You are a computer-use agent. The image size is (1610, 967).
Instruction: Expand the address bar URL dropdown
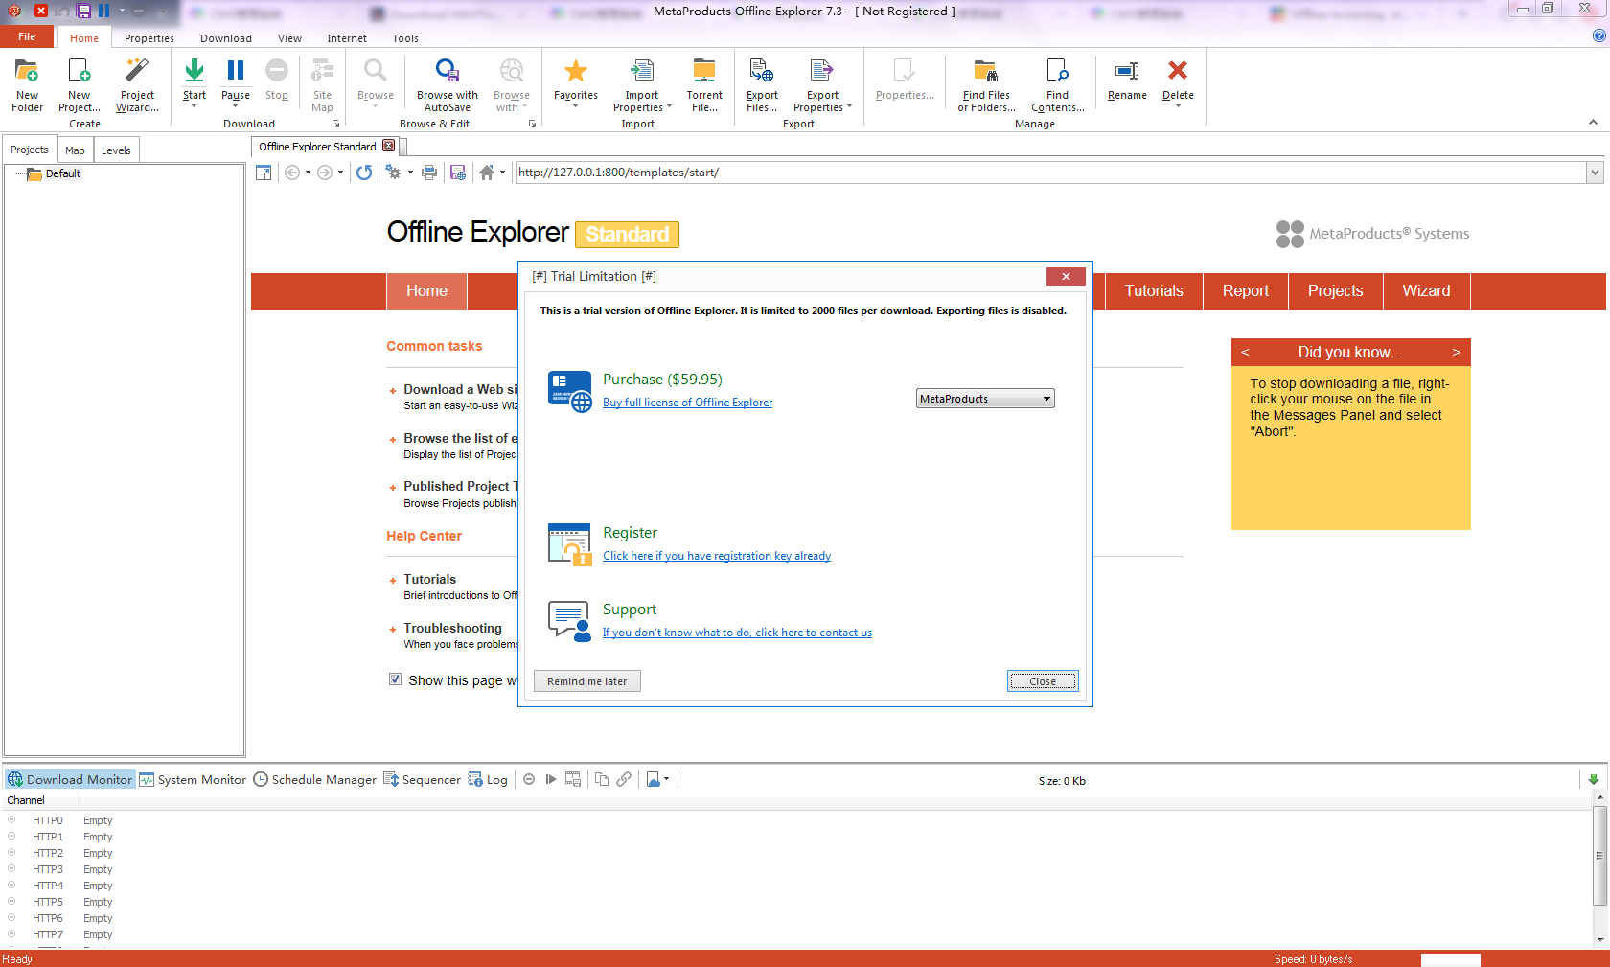[1595, 173]
